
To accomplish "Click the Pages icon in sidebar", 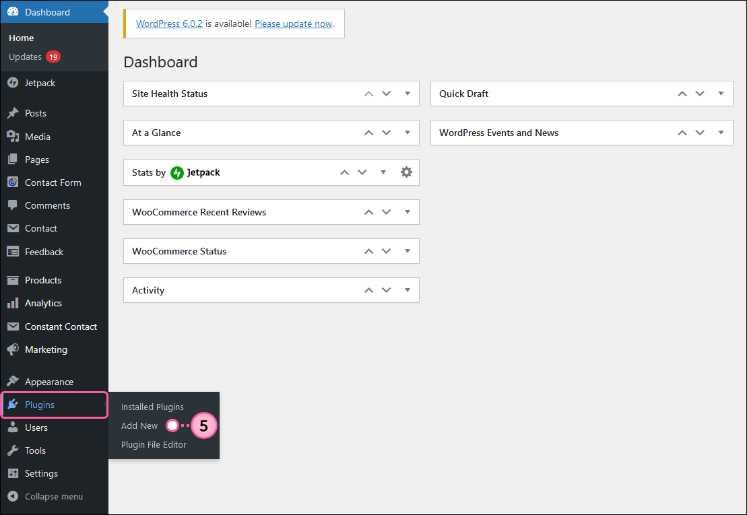I will click(13, 160).
